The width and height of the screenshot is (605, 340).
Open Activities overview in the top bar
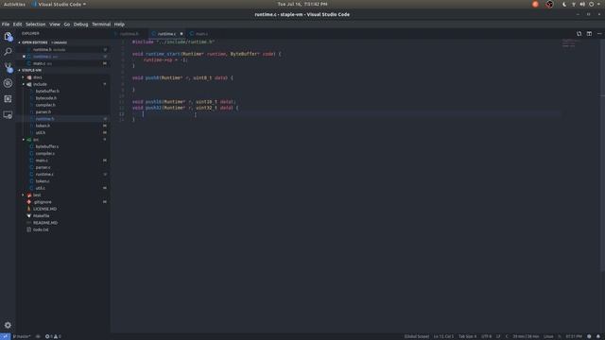14,4
